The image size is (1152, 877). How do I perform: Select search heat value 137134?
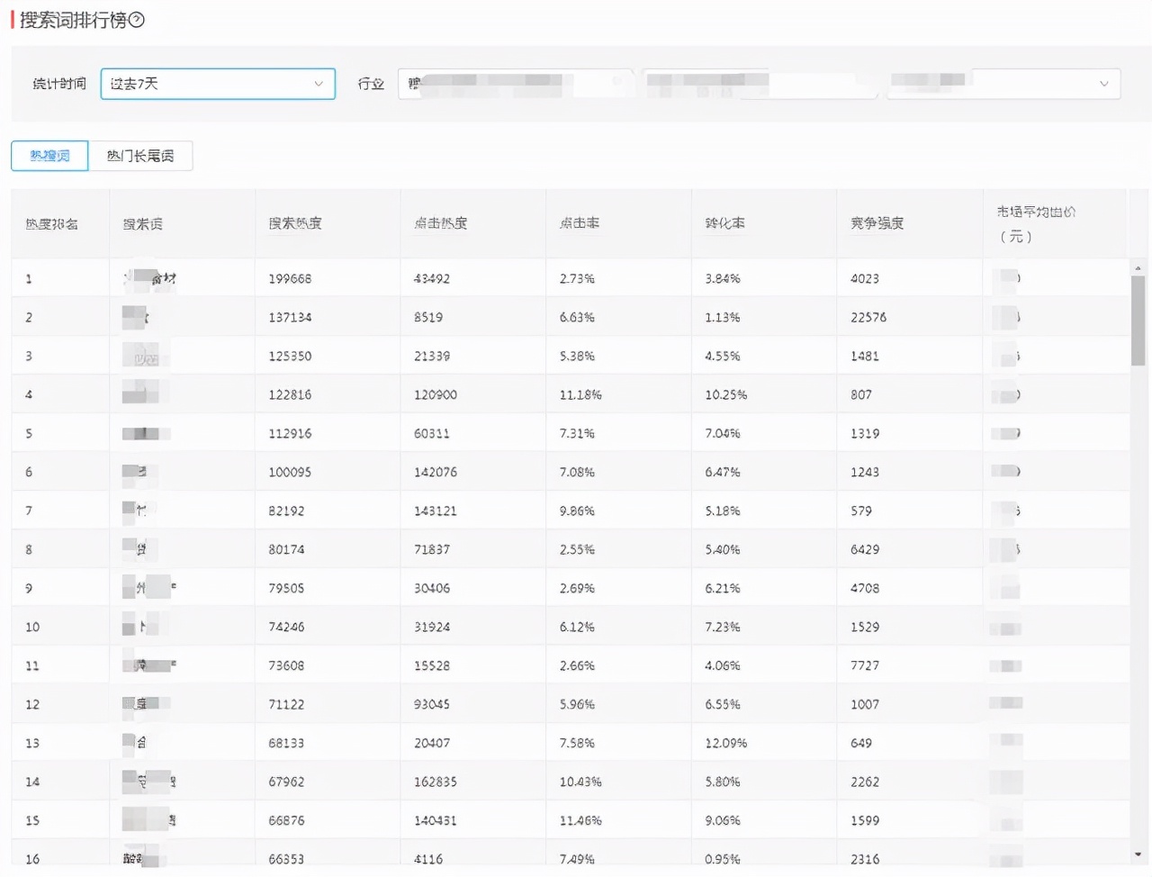(x=290, y=318)
